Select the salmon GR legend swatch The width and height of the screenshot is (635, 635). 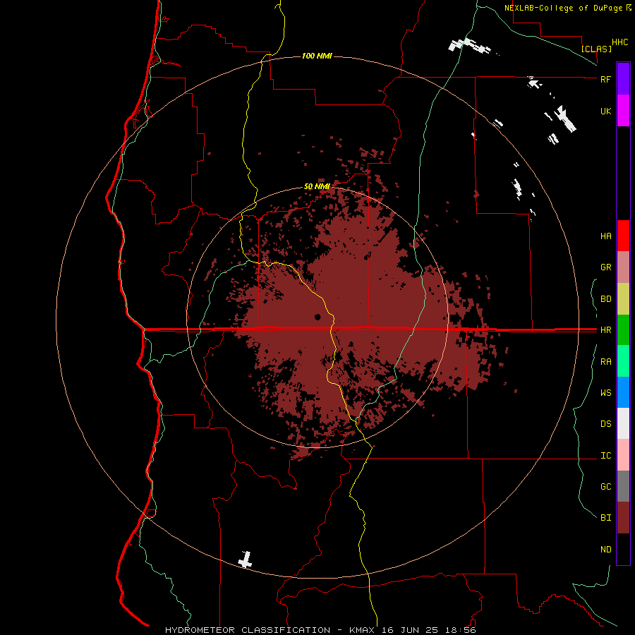click(x=623, y=267)
